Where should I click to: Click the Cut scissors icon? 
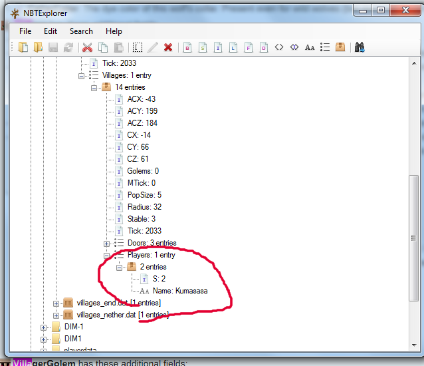(87, 47)
